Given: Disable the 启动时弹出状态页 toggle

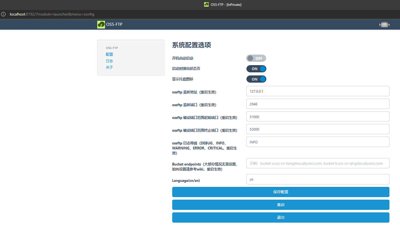Looking at the screenshot, I should pyautogui.click(x=256, y=69).
